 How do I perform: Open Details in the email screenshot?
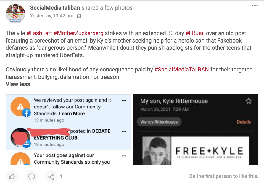tap(244, 122)
